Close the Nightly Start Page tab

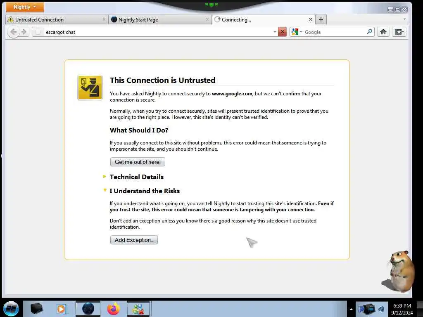tap(207, 19)
